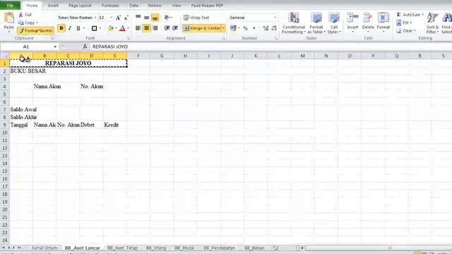Click the Format cells icon

point(383,18)
